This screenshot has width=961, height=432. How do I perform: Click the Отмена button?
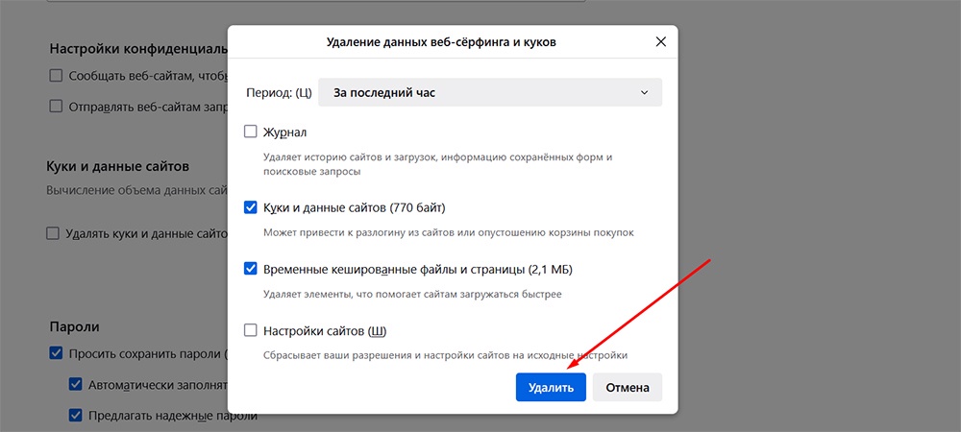(627, 387)
